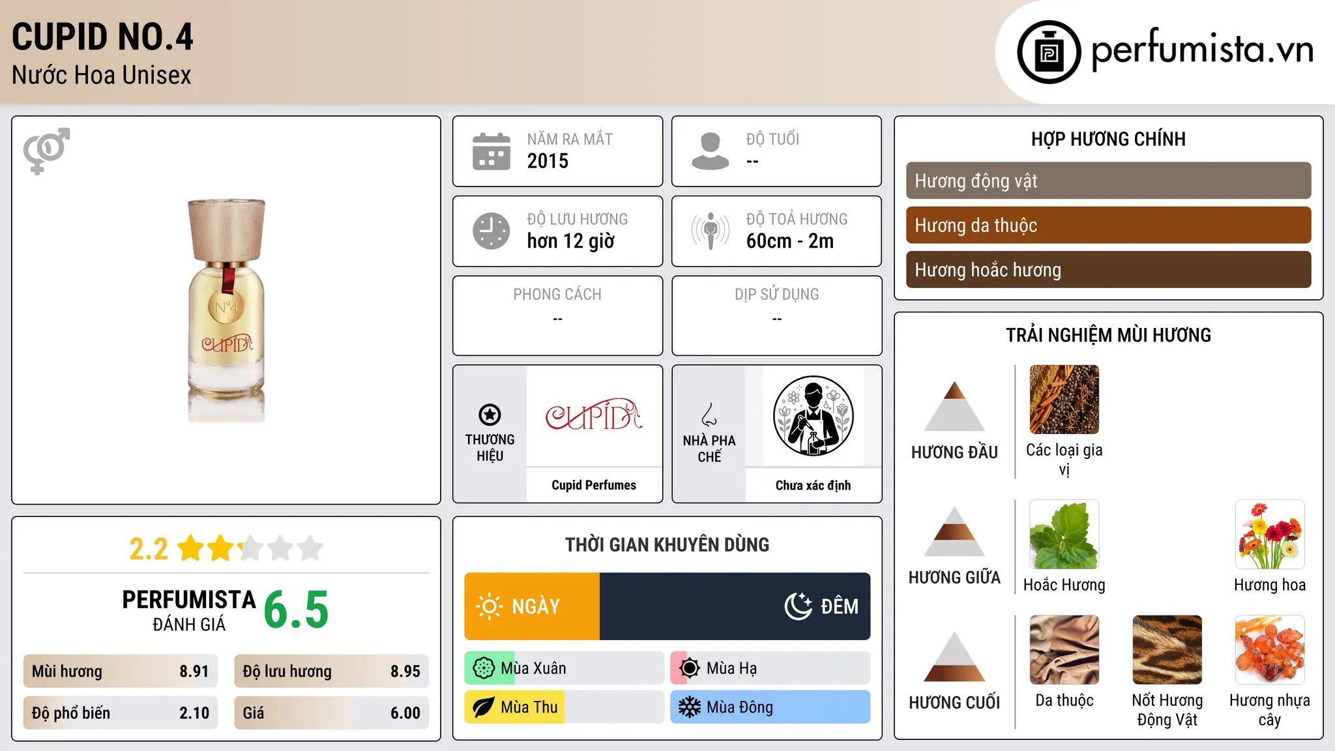This screenshot has width=1335, height=751.
Task: Click the Độ phổ biến 2.10 score bar
Action: (121, 713)
